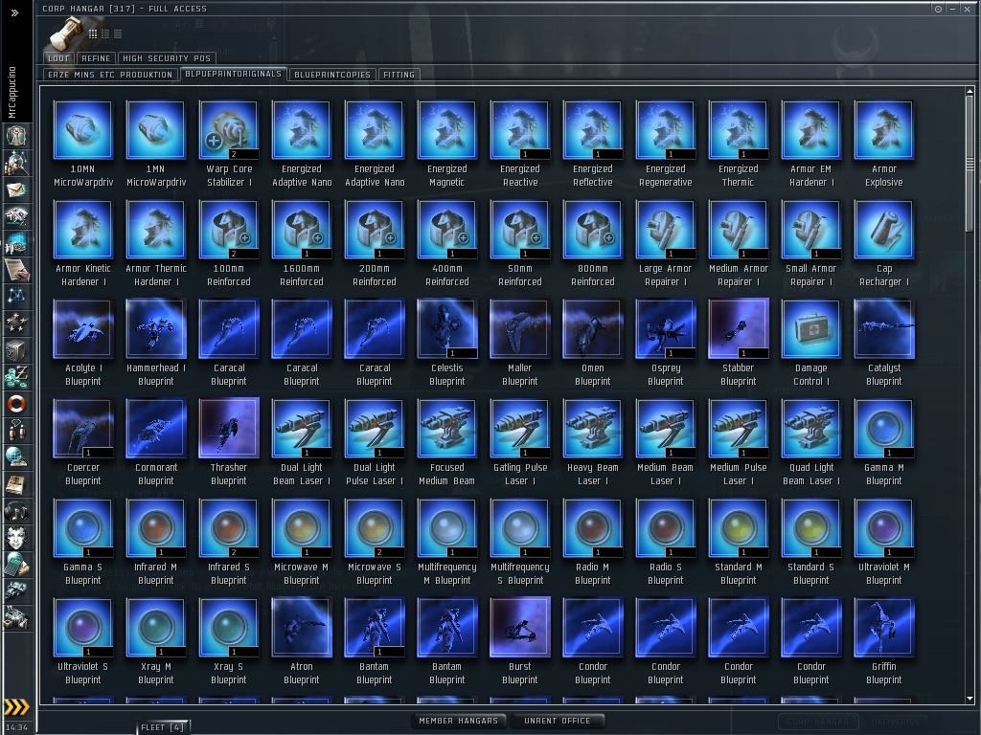Open the FLEET [4] chat tab

tap(162, 727)
